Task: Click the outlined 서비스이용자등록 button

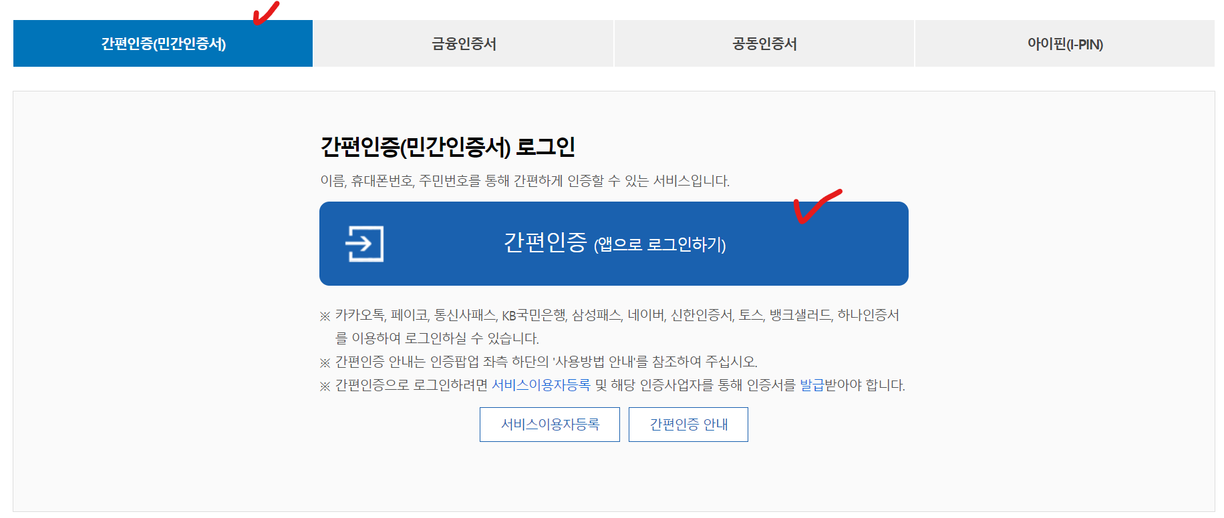Action: point(550,425)
